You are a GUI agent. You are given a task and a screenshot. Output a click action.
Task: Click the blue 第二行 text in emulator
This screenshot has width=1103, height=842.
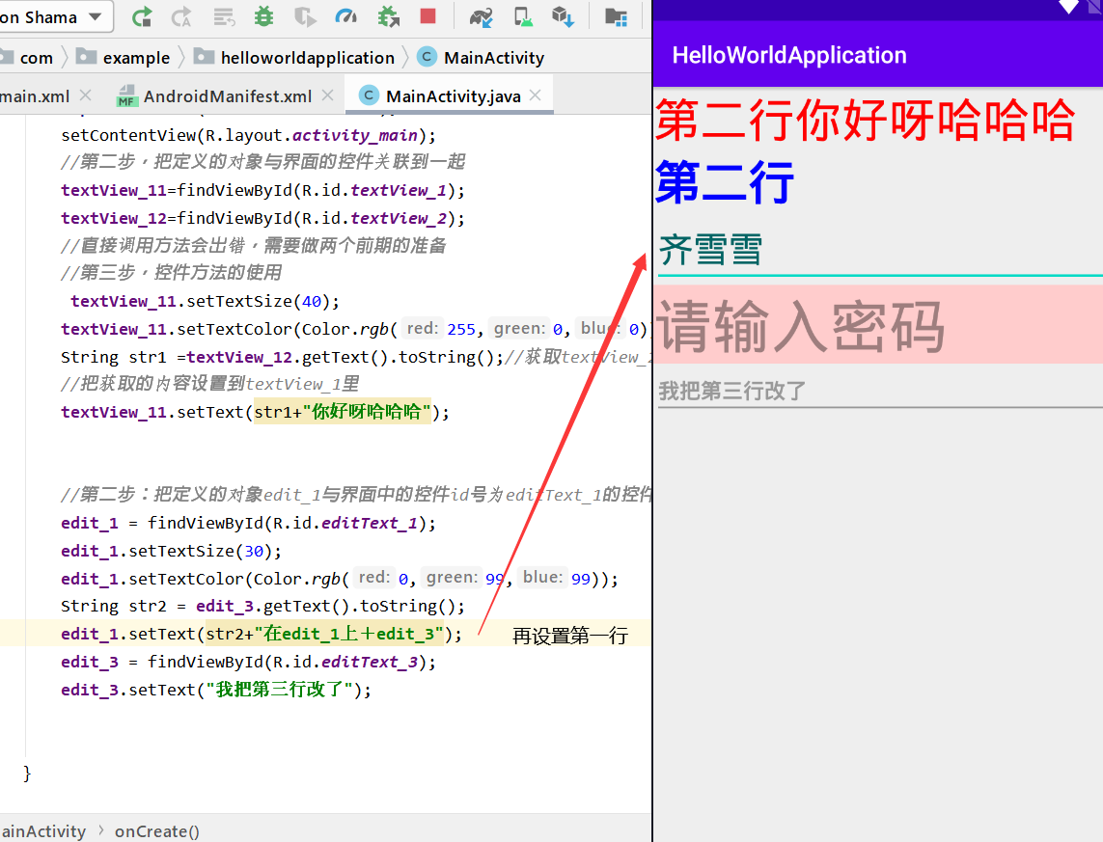pos(725,182)
